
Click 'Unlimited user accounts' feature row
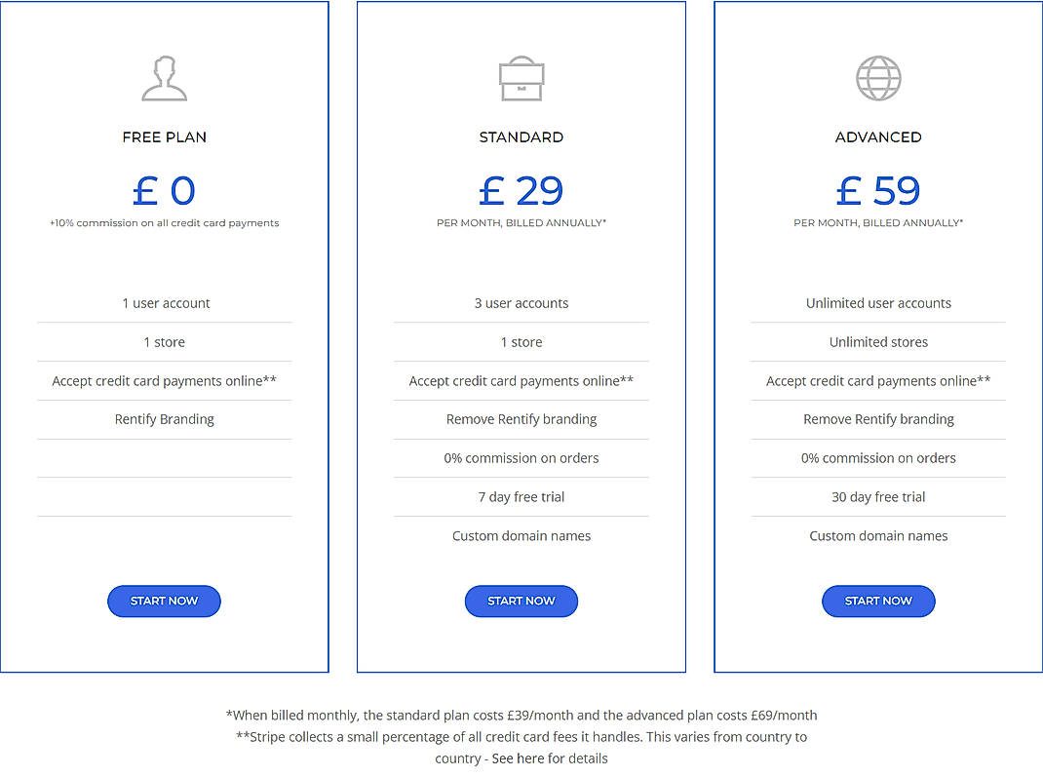point(878,303)
